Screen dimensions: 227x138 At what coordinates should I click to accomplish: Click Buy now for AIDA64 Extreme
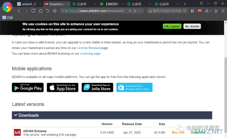178,132
